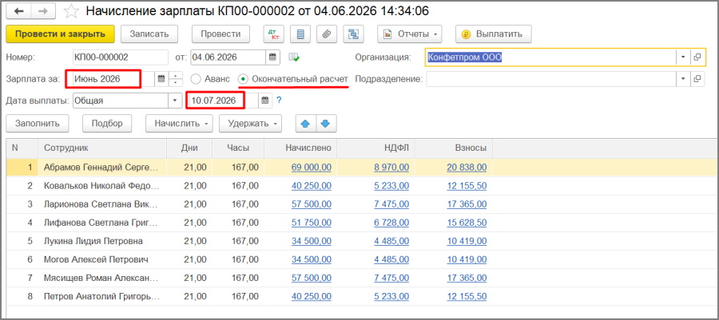This screenshot has height=320, width=719.
Task: Add document to favorites with star icon
Action: point(70,11)
